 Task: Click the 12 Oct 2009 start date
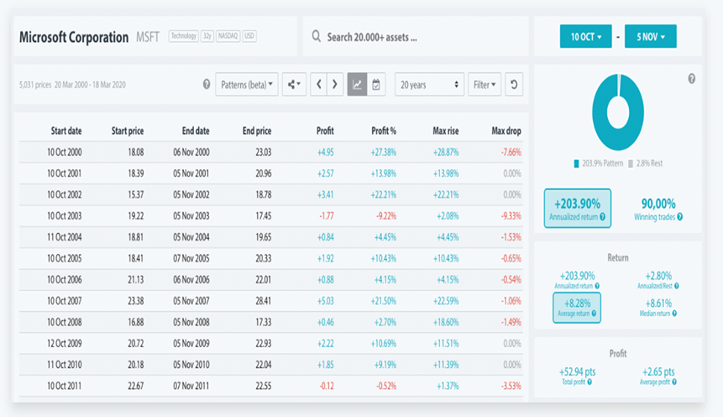click(64, 343)
